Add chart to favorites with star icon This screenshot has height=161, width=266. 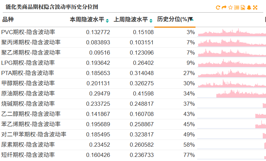click(x=230, y=8)
